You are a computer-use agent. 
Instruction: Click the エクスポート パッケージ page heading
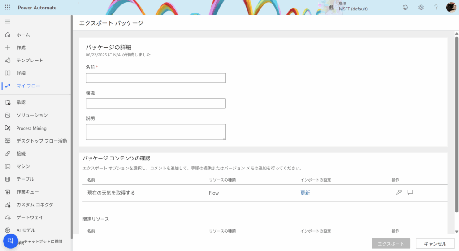coord(111,23)
